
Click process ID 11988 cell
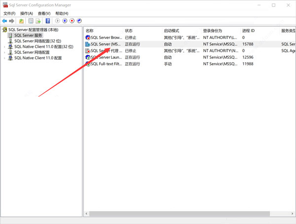point(248,64)
